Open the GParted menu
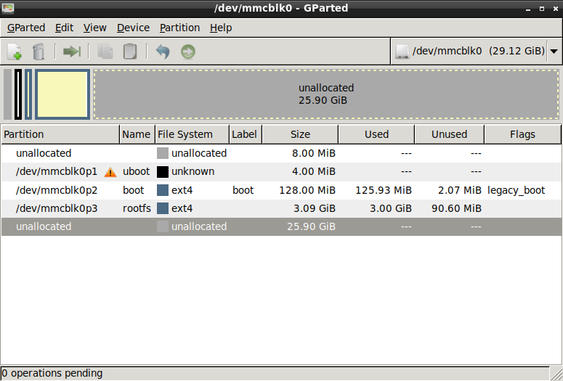 [x=26, y=28]
